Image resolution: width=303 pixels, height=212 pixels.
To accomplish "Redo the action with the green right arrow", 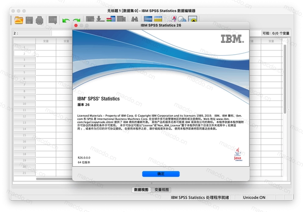I will pos(77,20).
